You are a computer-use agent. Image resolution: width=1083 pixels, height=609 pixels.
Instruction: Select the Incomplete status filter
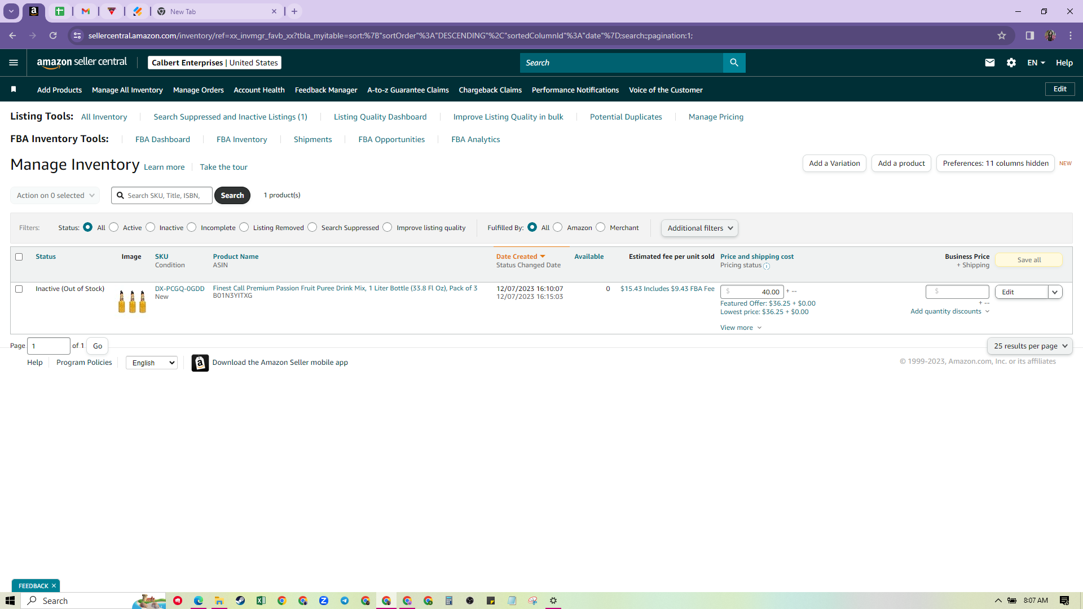(x=192, y=227)
